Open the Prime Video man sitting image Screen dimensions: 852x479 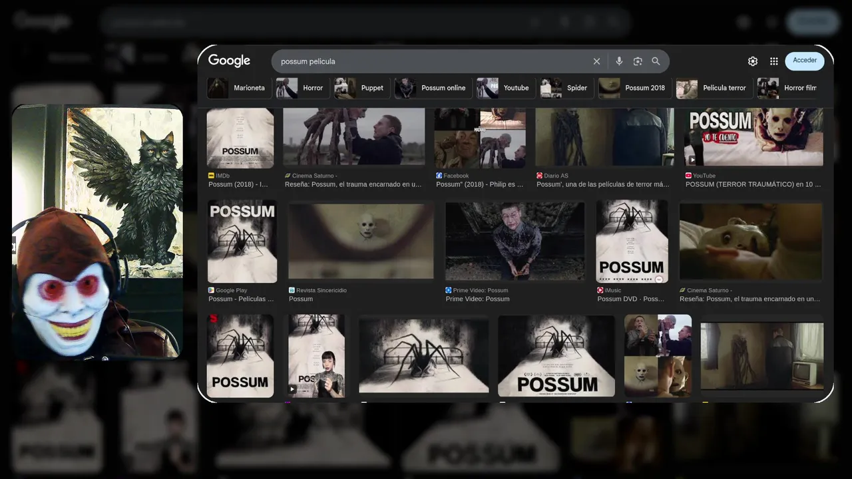coord(515,241)
